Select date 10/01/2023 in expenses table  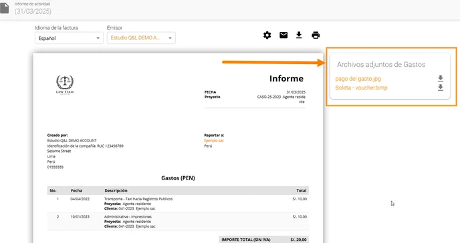80,217
